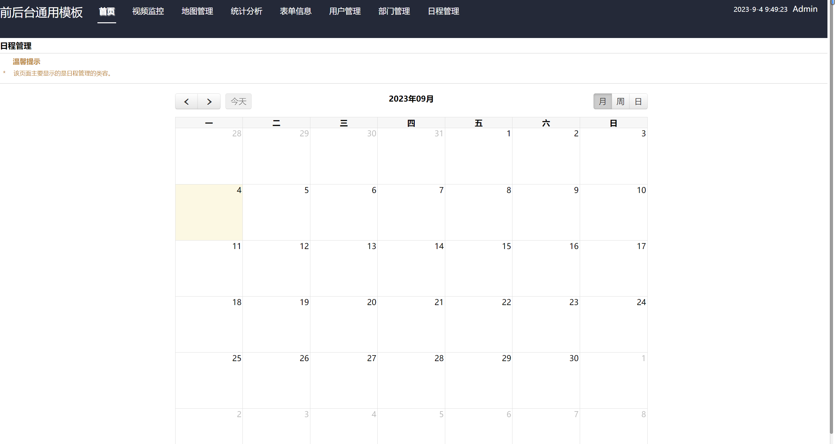The width and height of the screenshot is (835, 444).
Task: Select greyed-out 28 in the 一 column
Action: point(209,156)
